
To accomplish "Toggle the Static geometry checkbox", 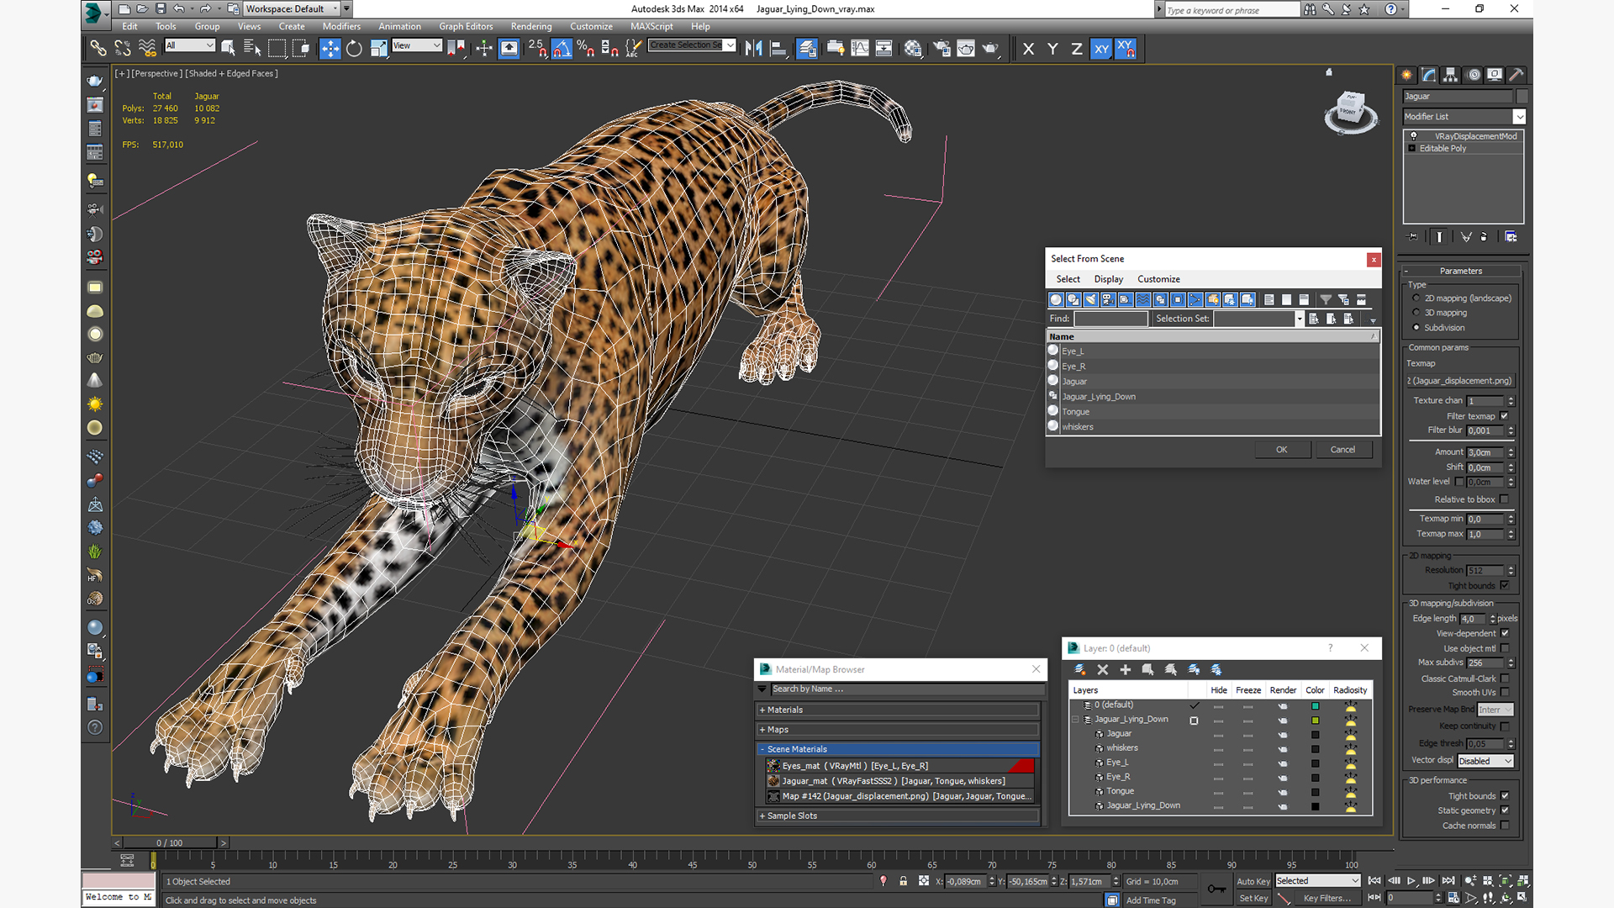I will coord(1505,811).
